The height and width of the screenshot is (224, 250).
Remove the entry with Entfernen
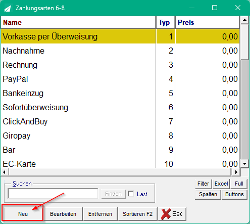[x=100, y=214]
